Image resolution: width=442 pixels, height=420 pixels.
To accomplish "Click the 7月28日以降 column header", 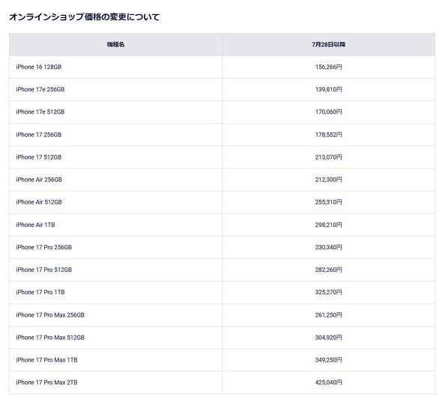I will pos(328,44).
